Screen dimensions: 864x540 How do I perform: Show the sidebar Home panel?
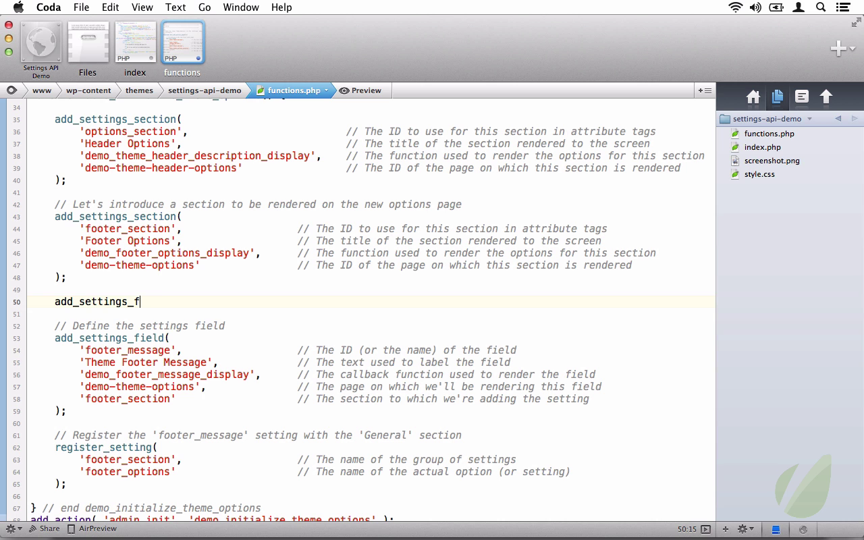[x=753, y=97]
